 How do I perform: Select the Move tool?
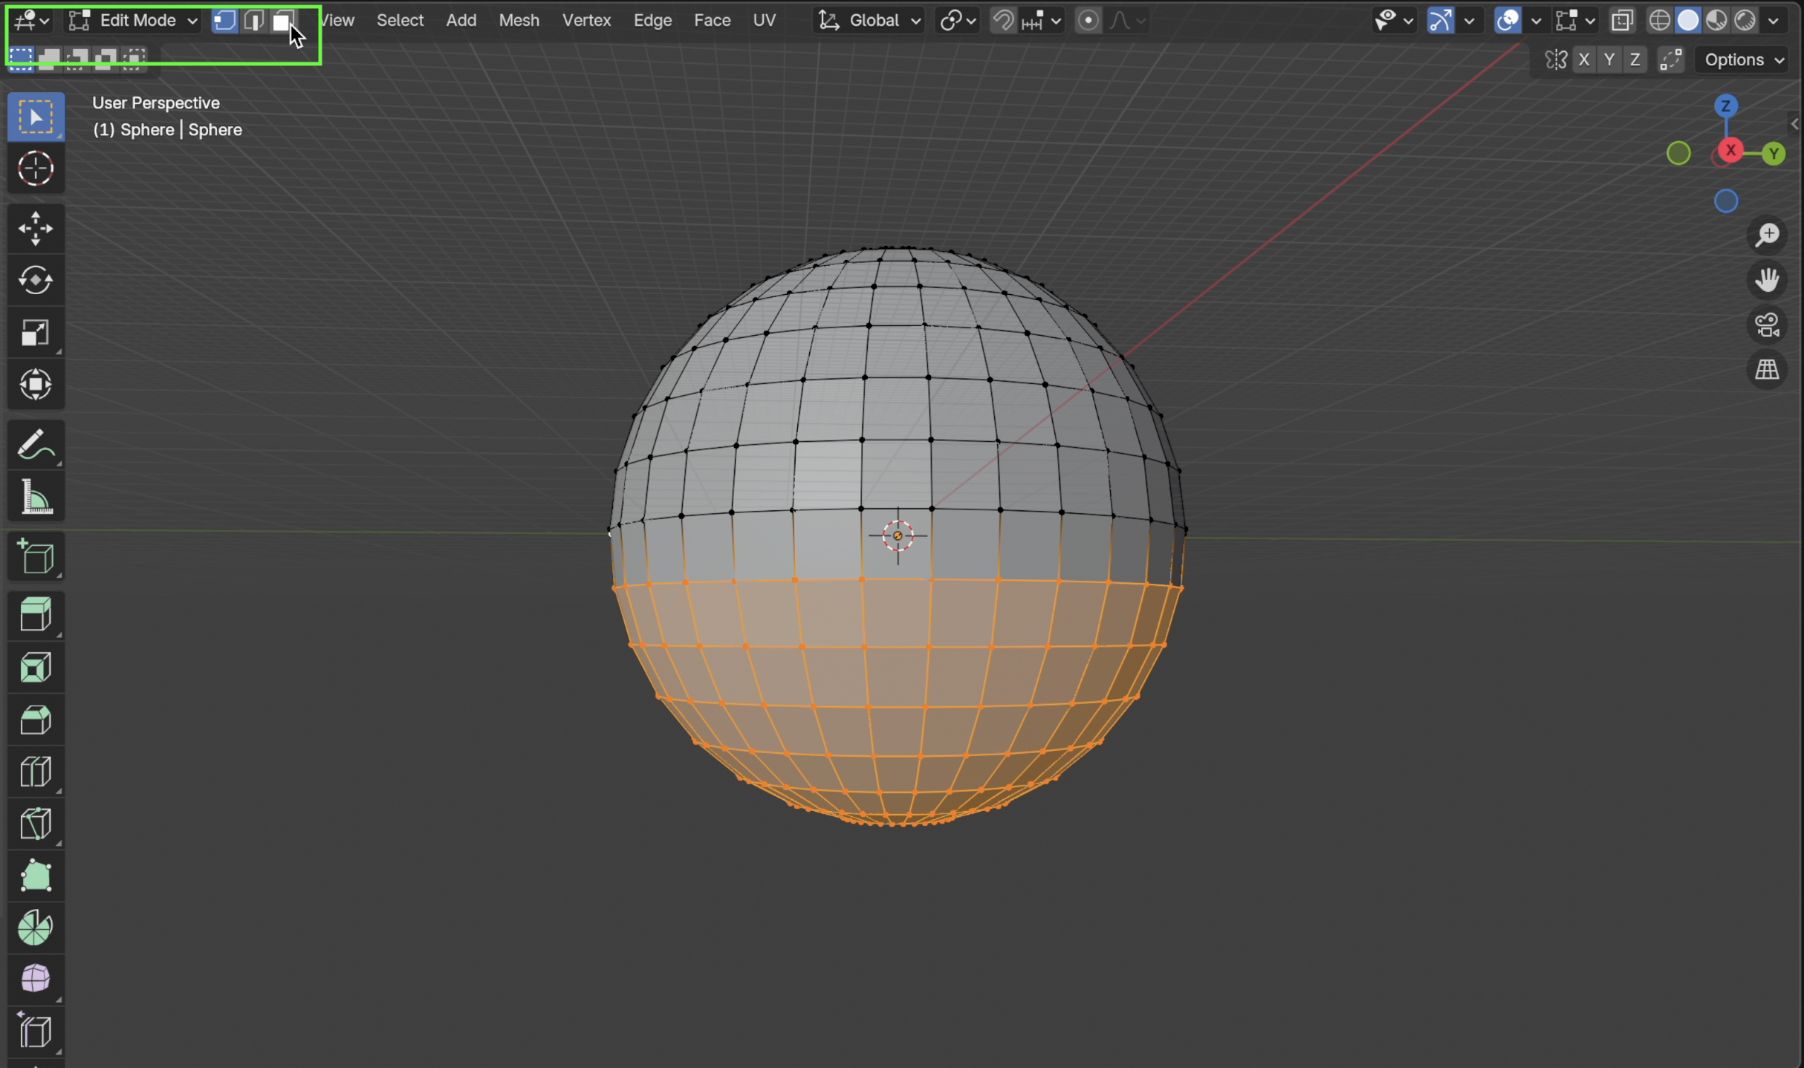tap(35, 228)
